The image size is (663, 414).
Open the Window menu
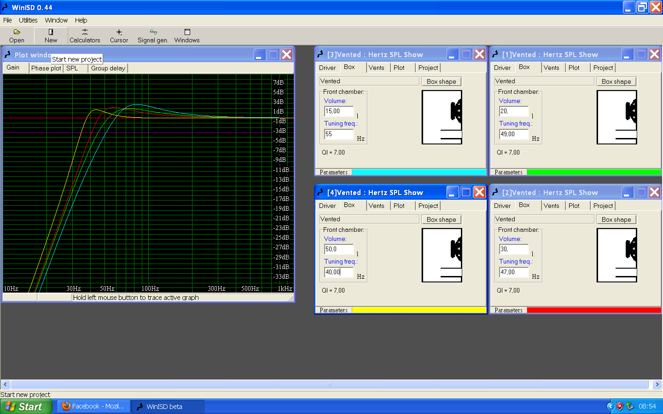coord(56,20)
